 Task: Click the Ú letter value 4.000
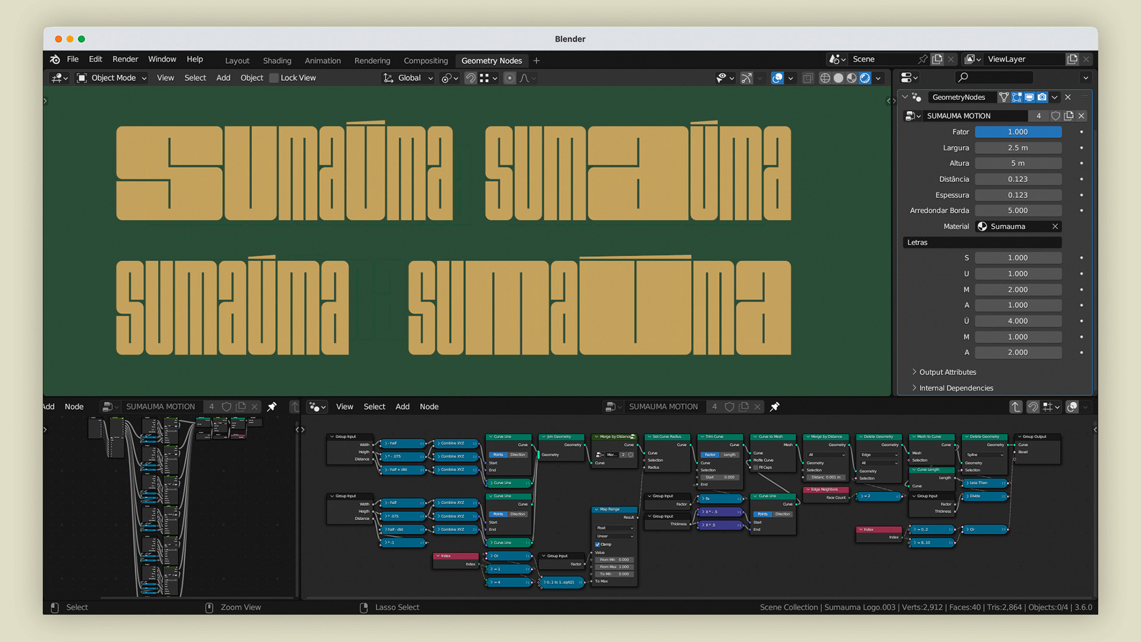pos(1018,321)
